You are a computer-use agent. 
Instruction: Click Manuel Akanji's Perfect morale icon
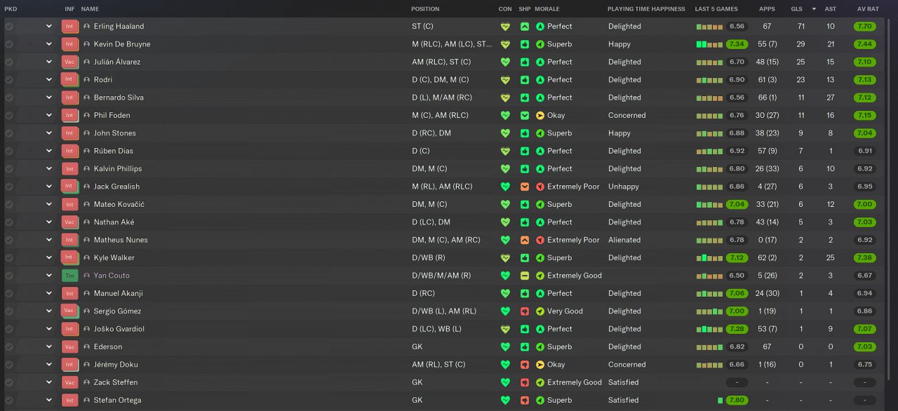(540, 294)
